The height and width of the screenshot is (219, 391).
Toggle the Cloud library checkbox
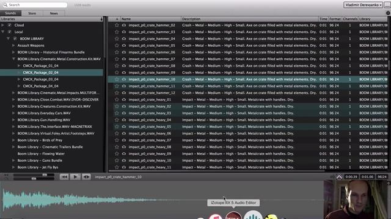point(10,25)
